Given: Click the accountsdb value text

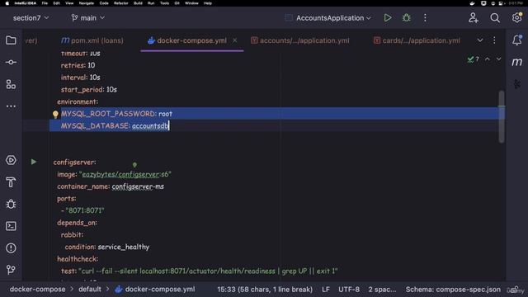Looking at the screenshot, I should click(x=150, y=126).
